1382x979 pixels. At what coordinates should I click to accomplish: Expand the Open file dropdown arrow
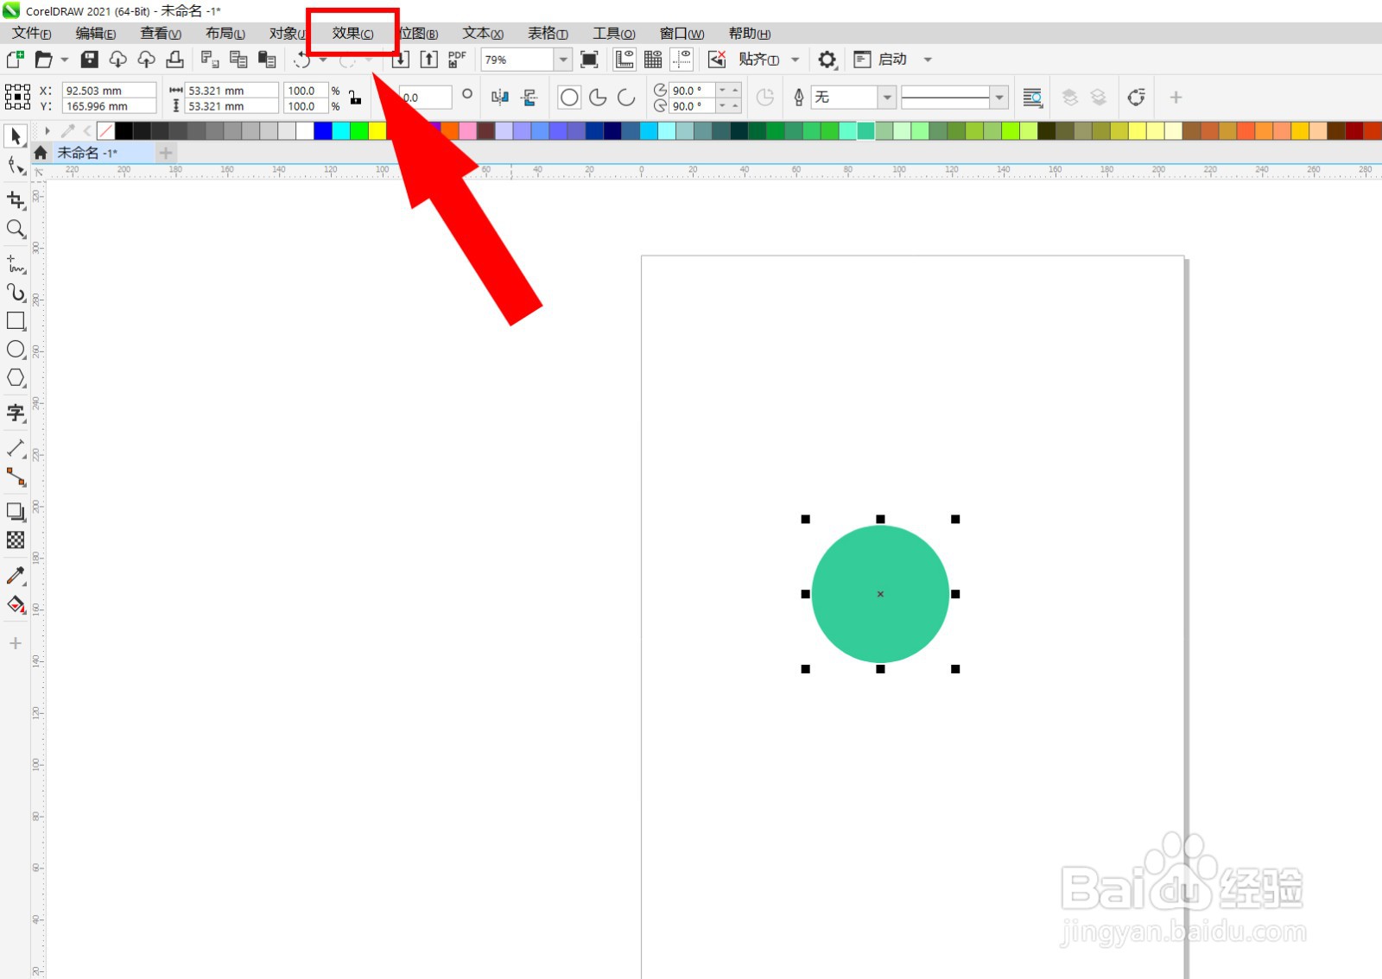(x=64, y=60)
